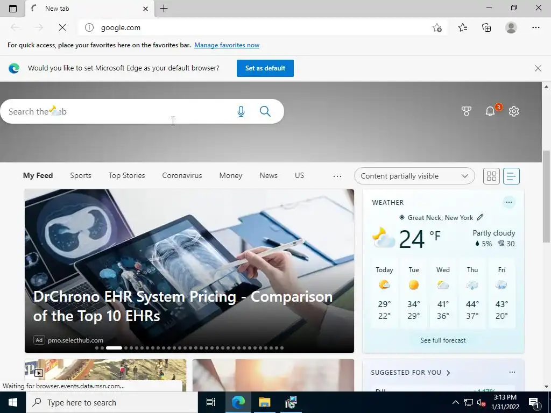The height and width of the screenshot is (413, 551).
Task: Open Manage favorites now link
Action: point(227,45)
